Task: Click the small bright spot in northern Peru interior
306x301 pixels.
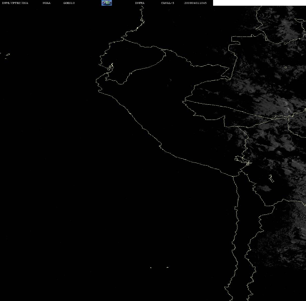Action: tap(170, 80)
